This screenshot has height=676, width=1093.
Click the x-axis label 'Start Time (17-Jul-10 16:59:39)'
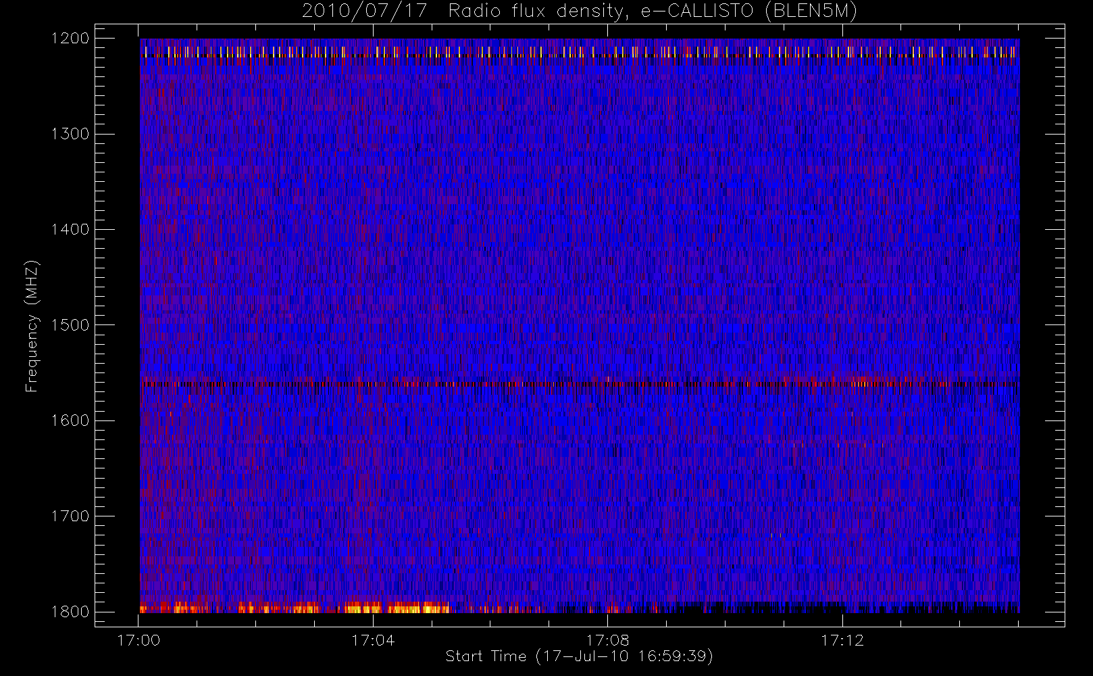580,656
